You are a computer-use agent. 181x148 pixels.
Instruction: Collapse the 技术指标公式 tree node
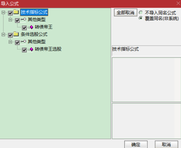point(3,12)
